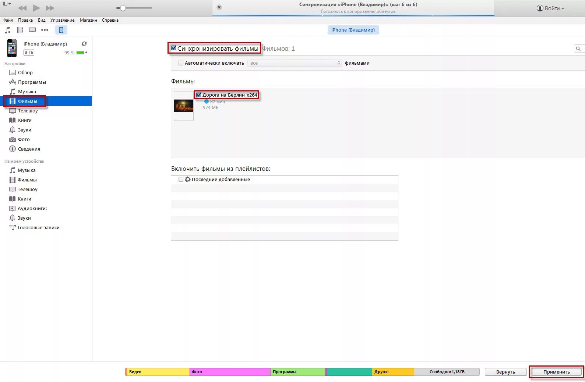Viewport: 585px width, 382px height.
Task: Click the iPhone device thumbnail in sidebar
Action: tap(12, 48)
